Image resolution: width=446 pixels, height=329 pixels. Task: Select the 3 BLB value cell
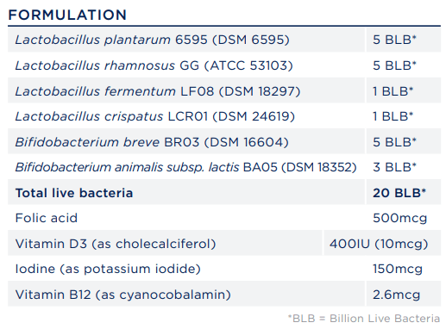coord(404,167)
